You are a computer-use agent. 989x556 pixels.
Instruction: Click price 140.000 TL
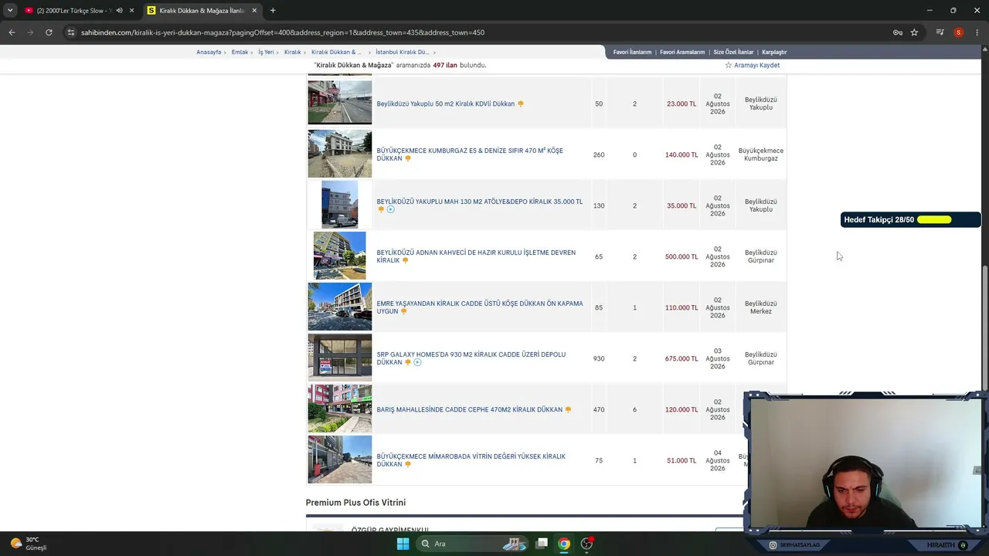pos(681,154)
